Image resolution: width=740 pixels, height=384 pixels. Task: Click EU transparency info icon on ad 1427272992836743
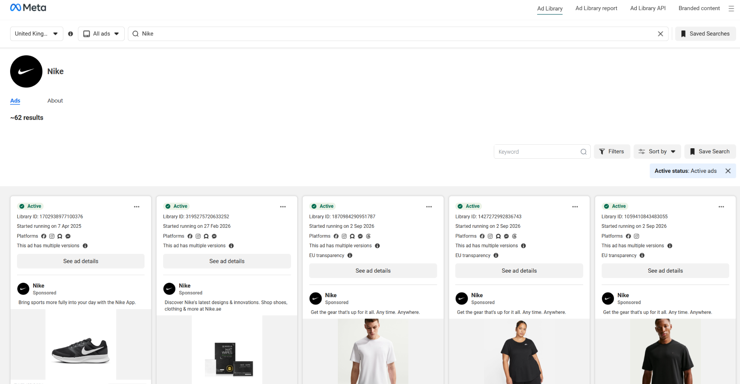point(496,255)
